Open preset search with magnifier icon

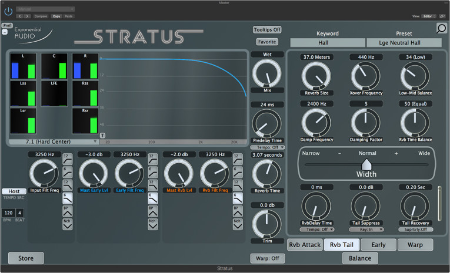tap(441, 28)
